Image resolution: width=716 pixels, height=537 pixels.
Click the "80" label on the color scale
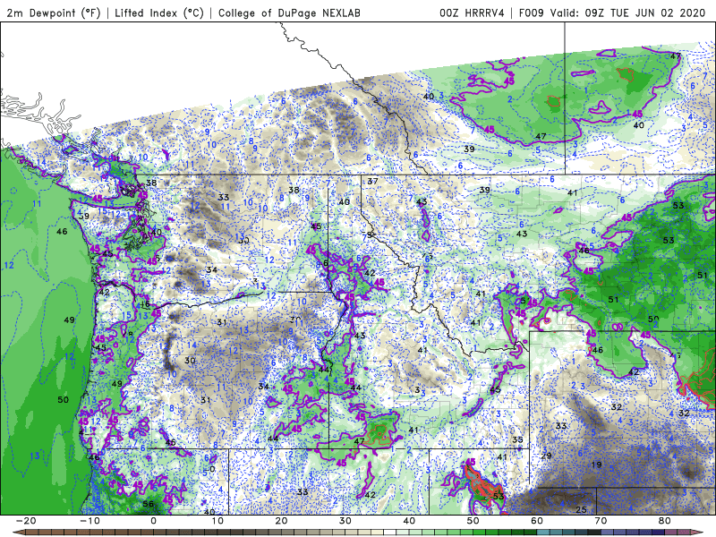[x=665, y=521]
